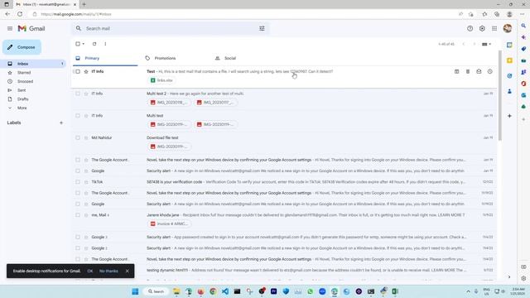Image resolution: width=530 pixels, height=298 pixels.
Task: Open the Gmail main menu hamburger icon
Action: [x=10, y=29]
